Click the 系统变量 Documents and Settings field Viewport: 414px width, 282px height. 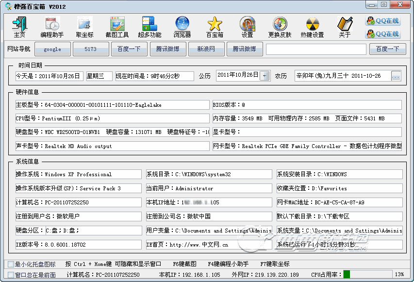[x=339, y=231]
